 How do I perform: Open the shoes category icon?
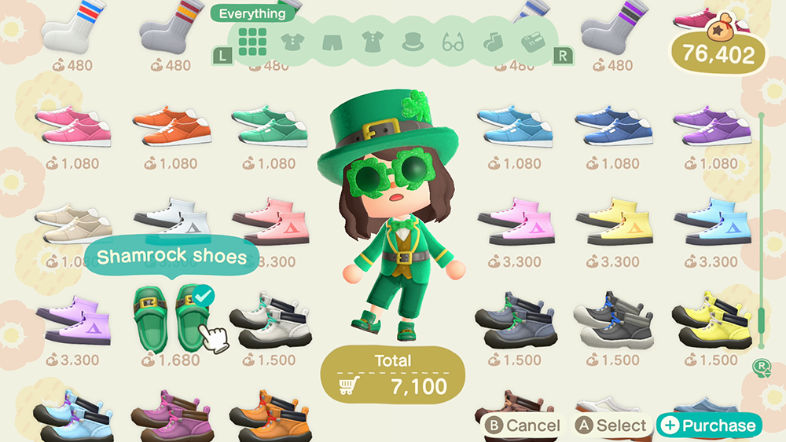pos(533,42)
